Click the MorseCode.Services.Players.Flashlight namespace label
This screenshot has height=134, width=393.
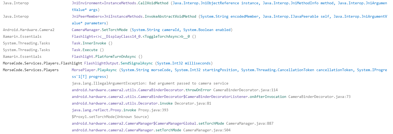click(x=42, y=63)
